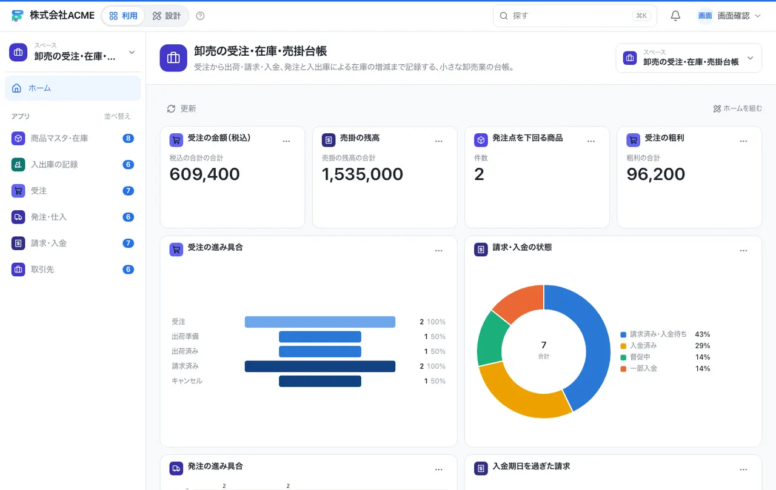
Task: Click ホームを組む link
Action: coord(737,108)
